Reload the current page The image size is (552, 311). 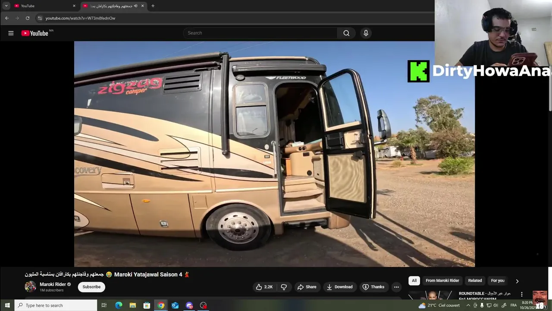[28, 18]
